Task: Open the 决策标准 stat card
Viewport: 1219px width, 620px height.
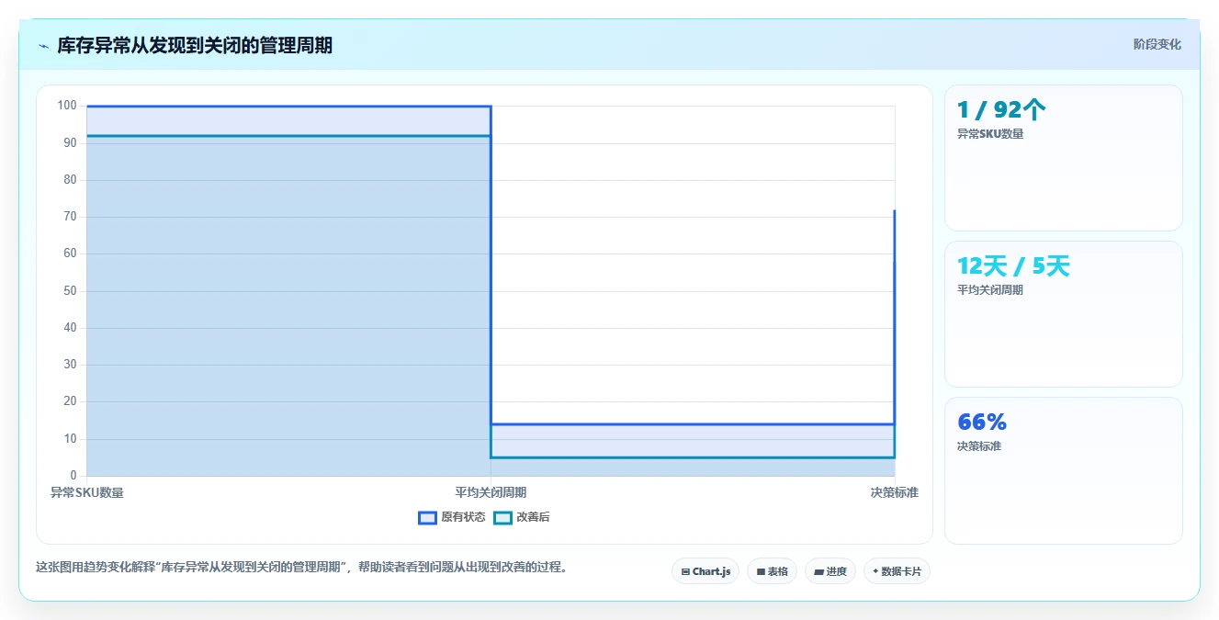Action: point(1064,470)
